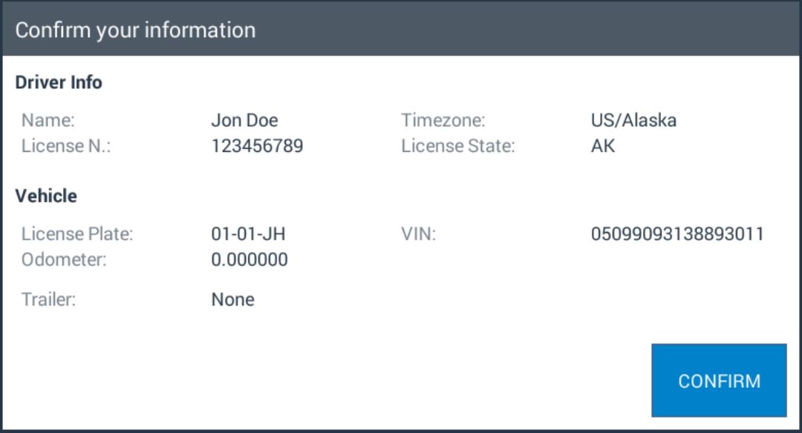Click the Name: label

48,120
